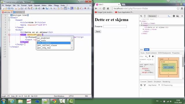Click the Send button on the webpage

98,31
